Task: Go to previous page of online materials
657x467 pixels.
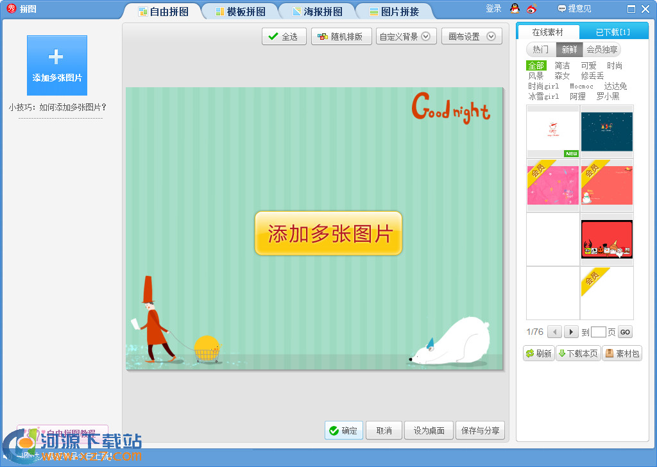Action: tap(554, 332)
